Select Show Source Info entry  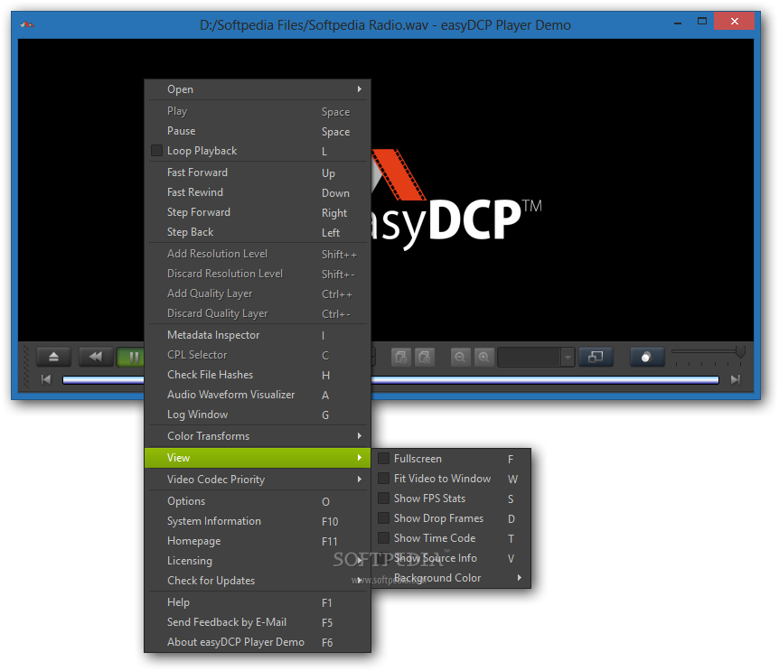point(451,558)
